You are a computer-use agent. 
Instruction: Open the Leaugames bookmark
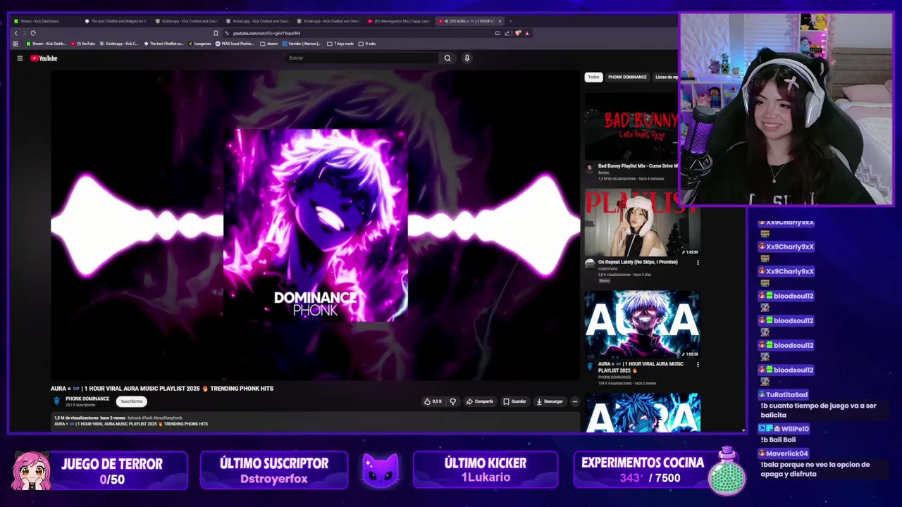(200, 44)
